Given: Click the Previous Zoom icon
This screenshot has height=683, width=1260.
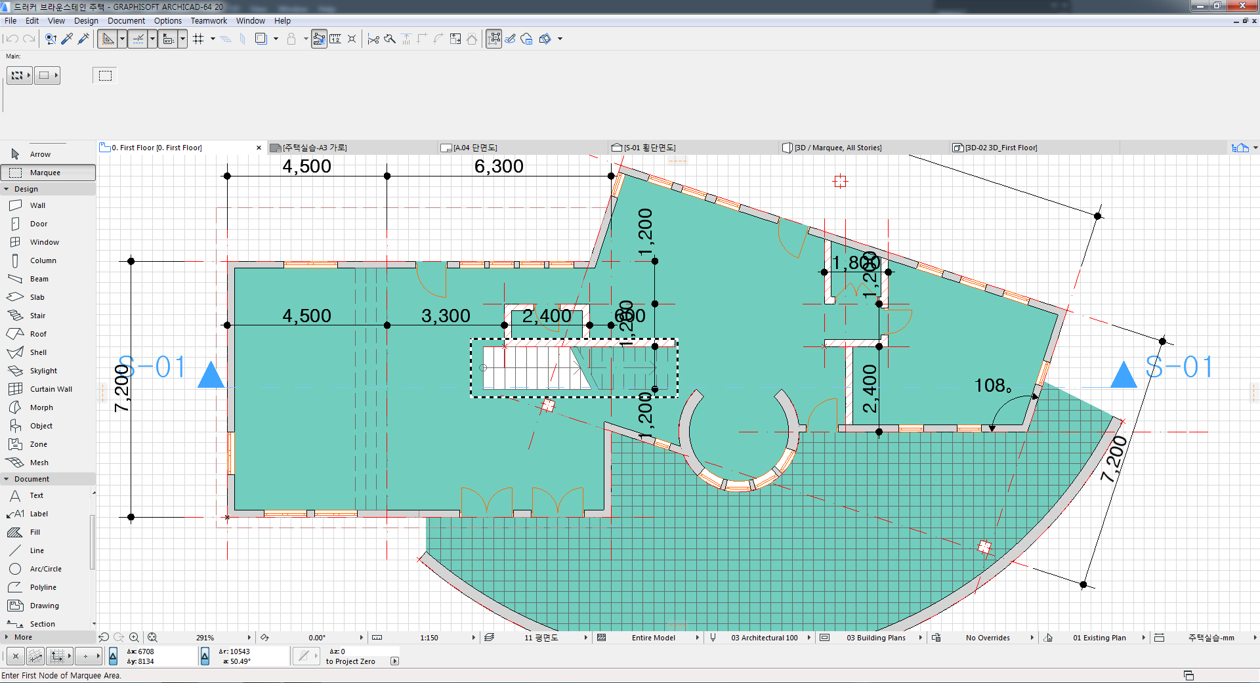Looking at the screenshot, I should click(x=104, y=637).
